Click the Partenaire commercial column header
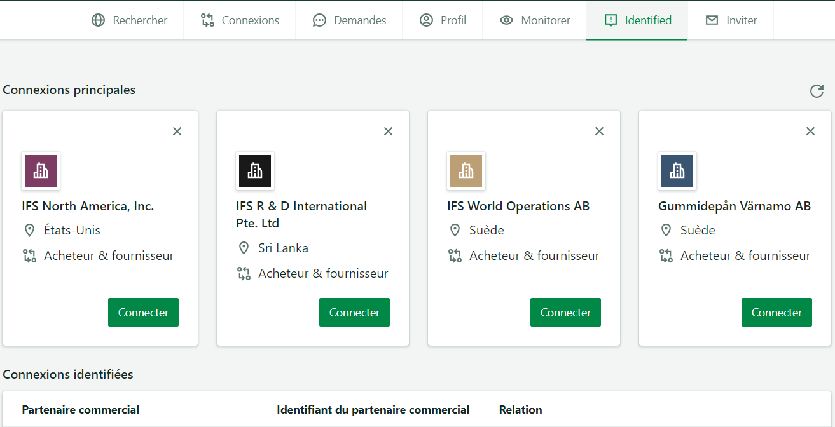This screenshot has height=427, width=835. click(81, 410)
